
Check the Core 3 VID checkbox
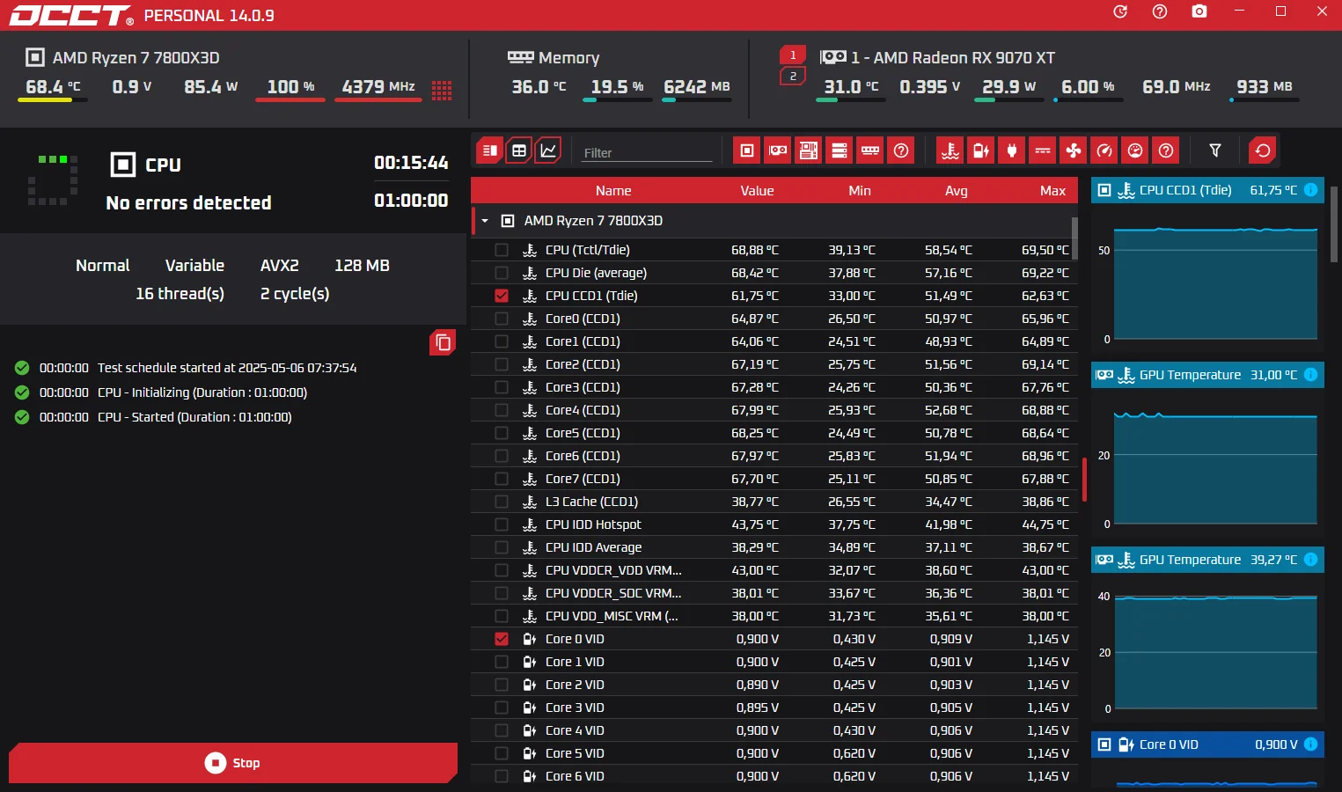coord(502,708)
